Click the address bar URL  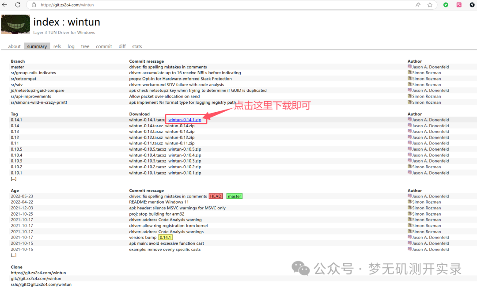tap(67, 5)
